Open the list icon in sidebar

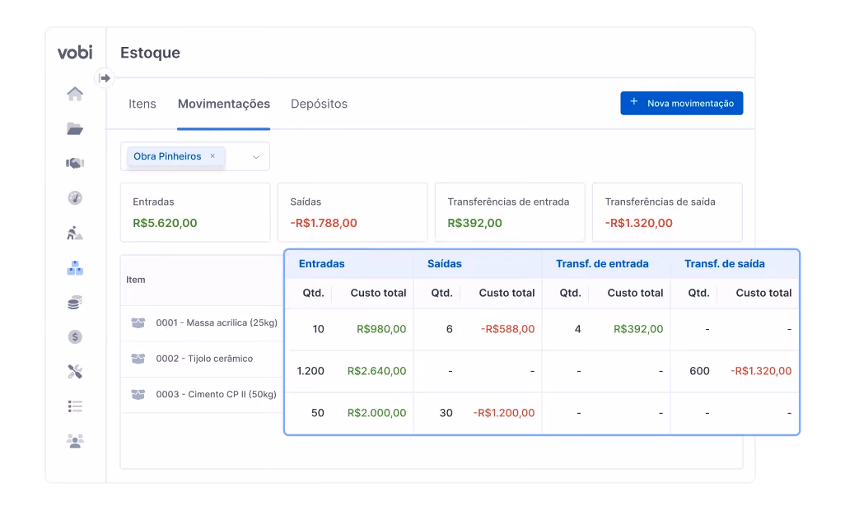tap(75, 406)
